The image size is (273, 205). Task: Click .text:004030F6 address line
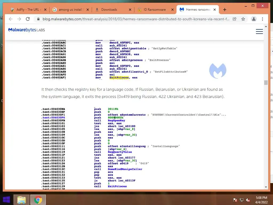[53, 118]
